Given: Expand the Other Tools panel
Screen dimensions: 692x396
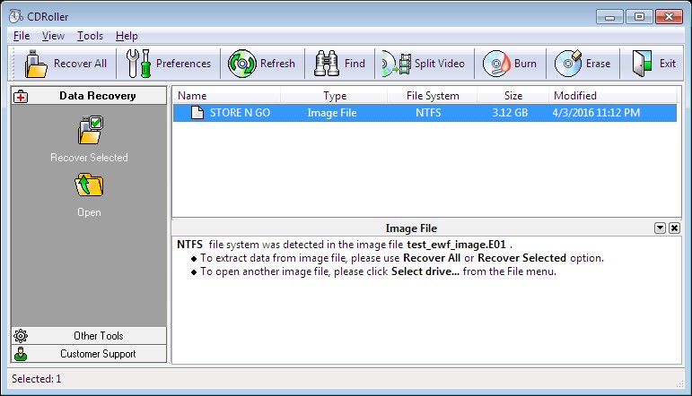Looking at the screenshot, I should [89, 336].
